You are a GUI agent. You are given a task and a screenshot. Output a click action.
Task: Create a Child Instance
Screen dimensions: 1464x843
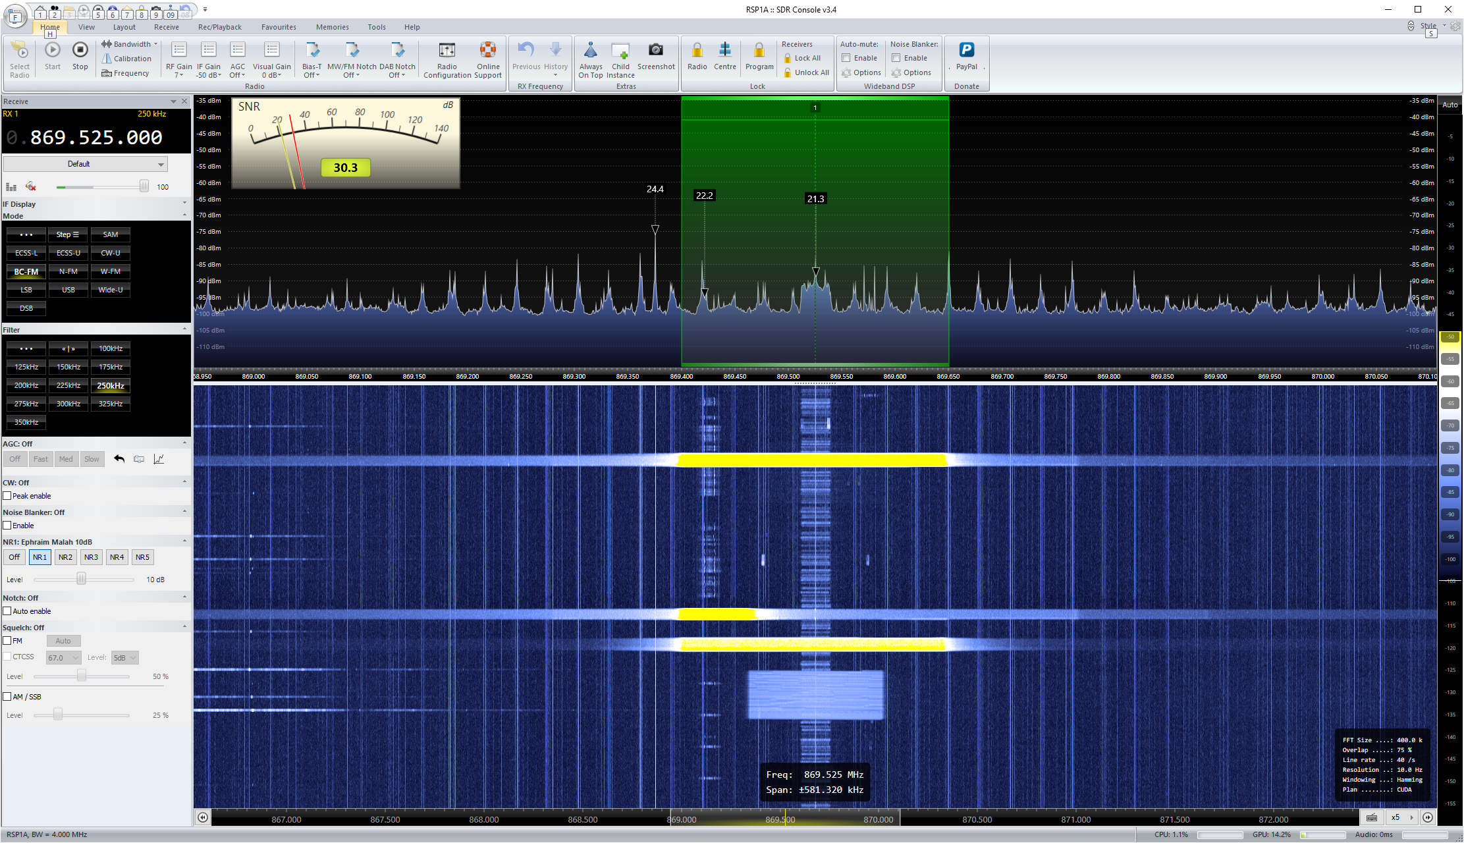point(620,51)
